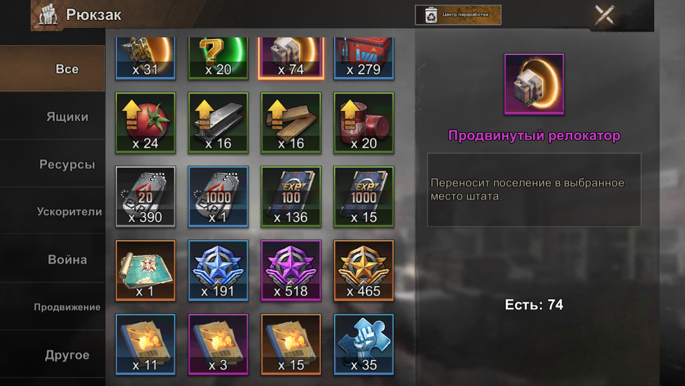Select the gold star medal item
The height and width of the screenshot is (386, 685).
pos(364,271)
